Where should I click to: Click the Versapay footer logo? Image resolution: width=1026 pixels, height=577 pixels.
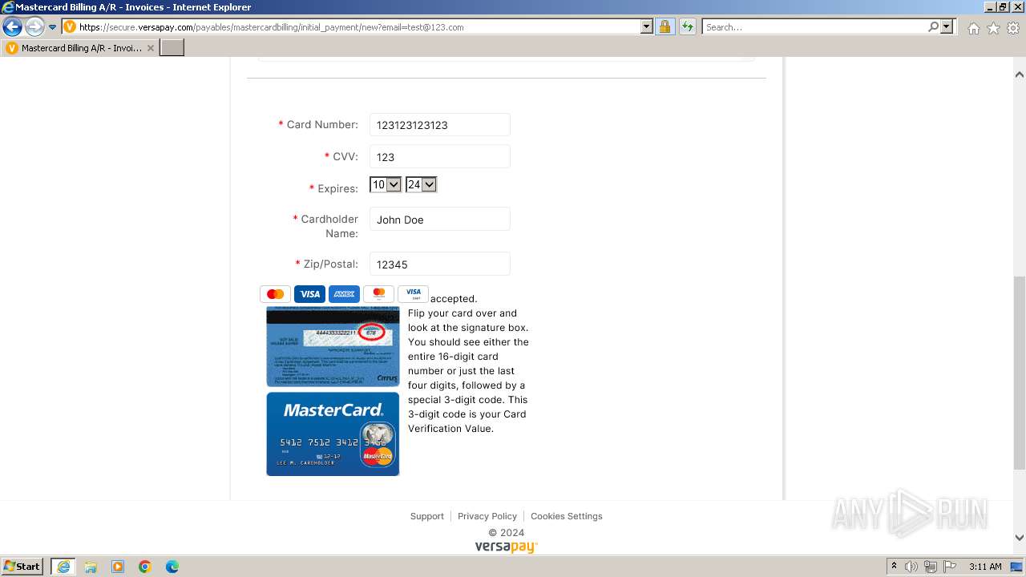[507, 547]
